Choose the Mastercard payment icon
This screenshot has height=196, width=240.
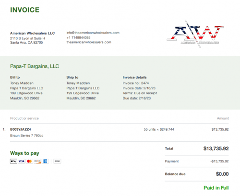(x=29, y=161)
